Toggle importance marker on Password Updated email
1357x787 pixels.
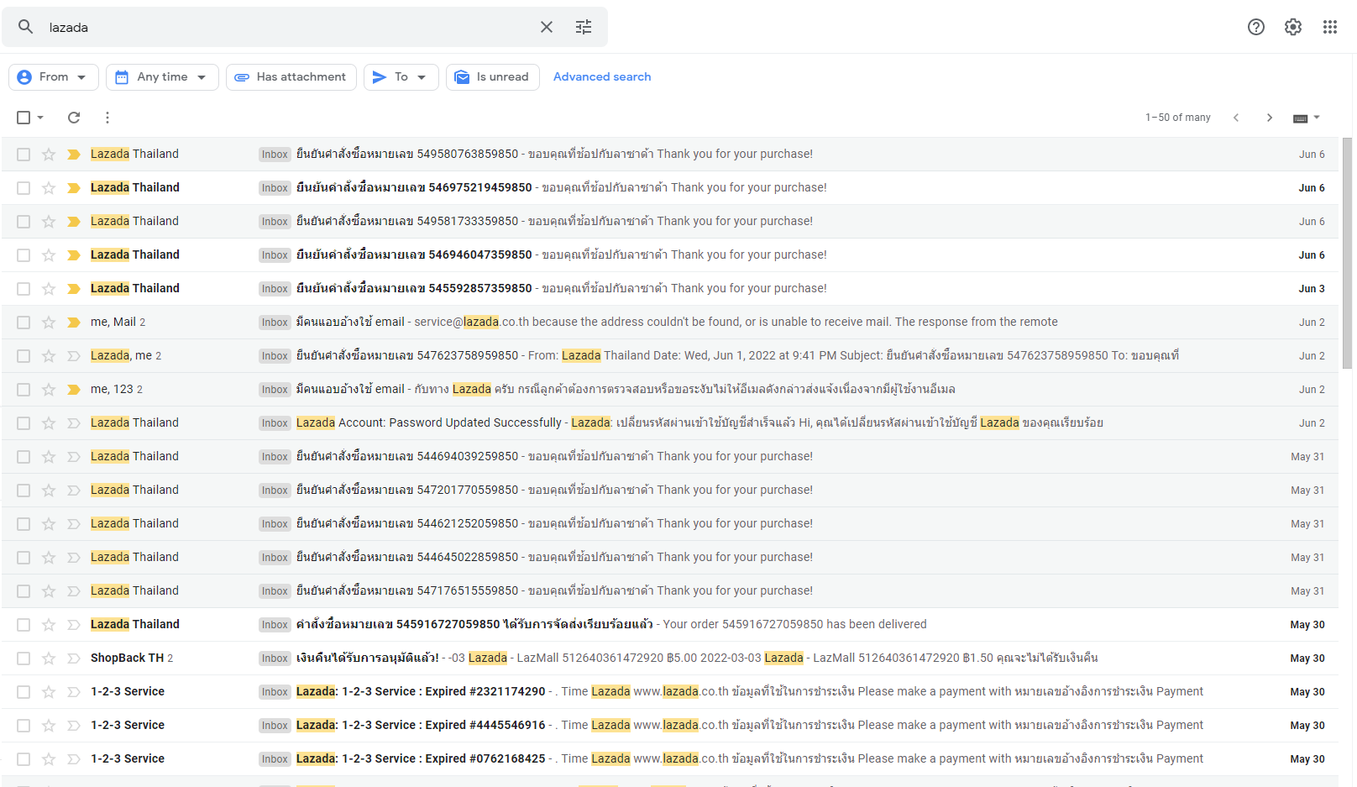click(x=74, y=423)
